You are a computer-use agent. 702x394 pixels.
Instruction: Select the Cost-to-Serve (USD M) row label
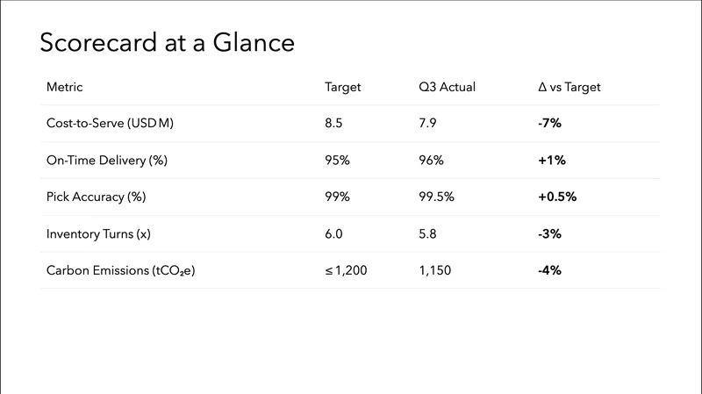(111, 124)
